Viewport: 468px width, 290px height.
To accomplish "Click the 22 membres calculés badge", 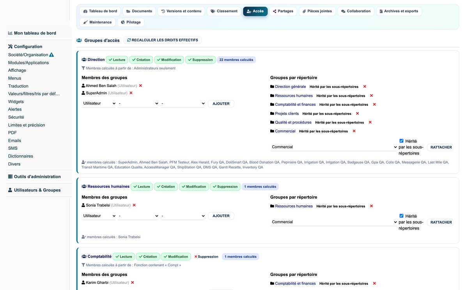I will [236, 60].
